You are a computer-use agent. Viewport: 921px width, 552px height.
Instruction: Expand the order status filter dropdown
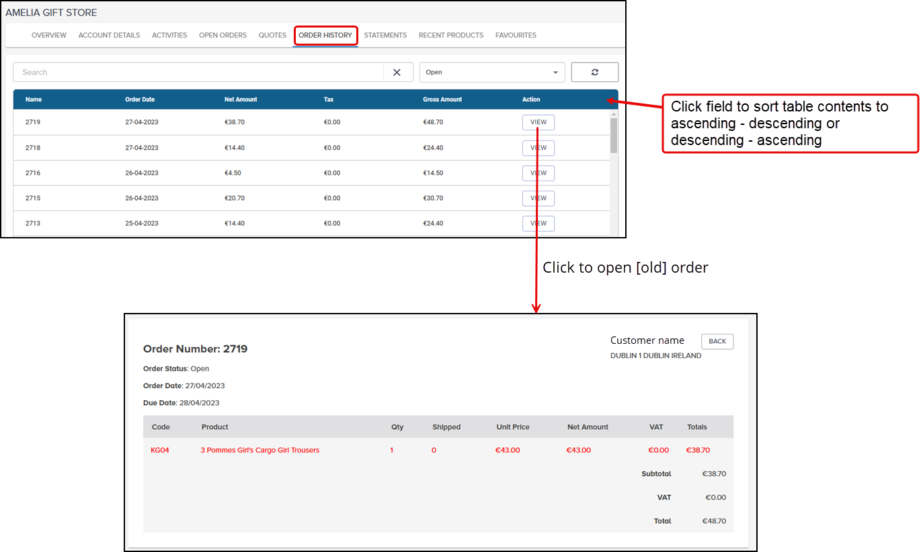click(491, 72)
